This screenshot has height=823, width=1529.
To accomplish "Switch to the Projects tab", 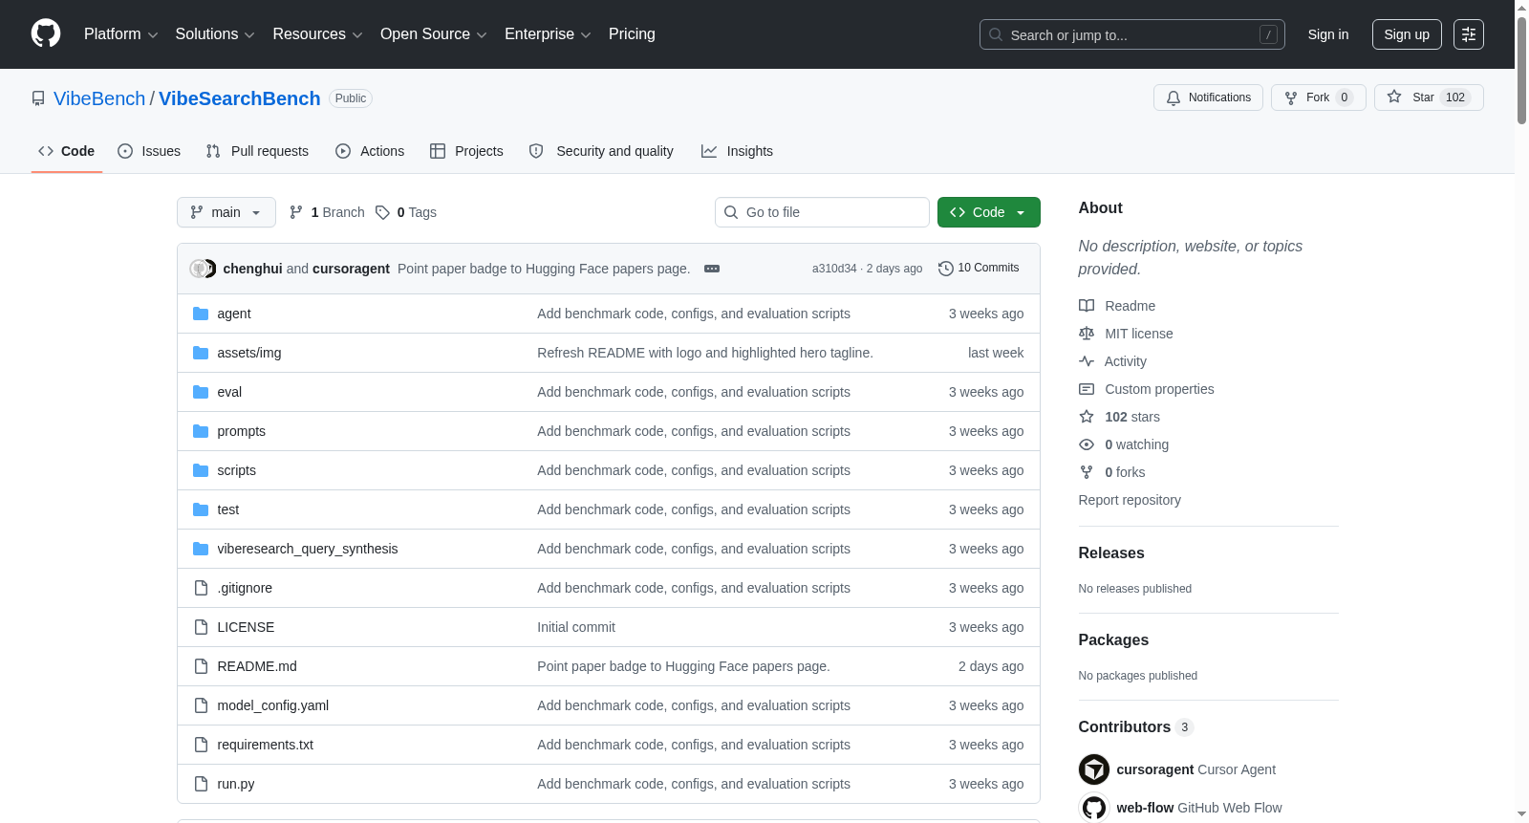I will point(466,151).
